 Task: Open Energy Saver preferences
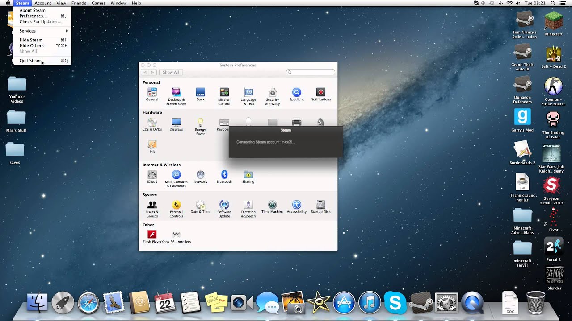pos(200,127)
